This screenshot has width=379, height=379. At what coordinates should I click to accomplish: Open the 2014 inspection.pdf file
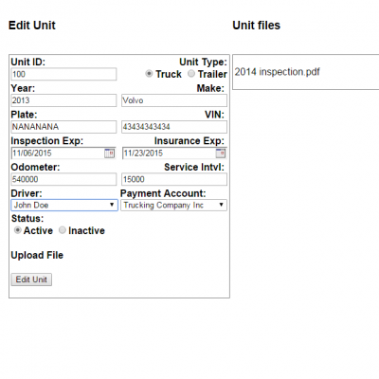click(x=277, y=72)
